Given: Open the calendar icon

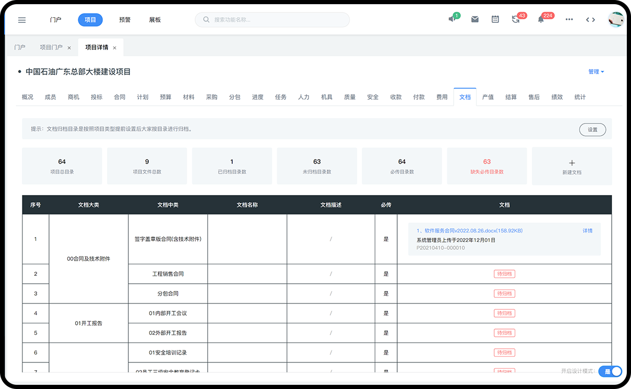Looking at the screenshot, I should (x=495, y=19).
